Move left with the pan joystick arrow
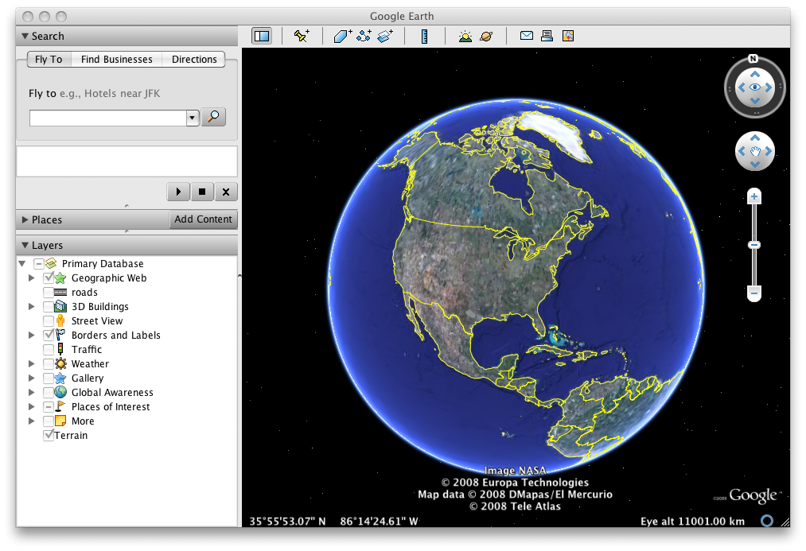Screen dimensions: 806x551 742,151
